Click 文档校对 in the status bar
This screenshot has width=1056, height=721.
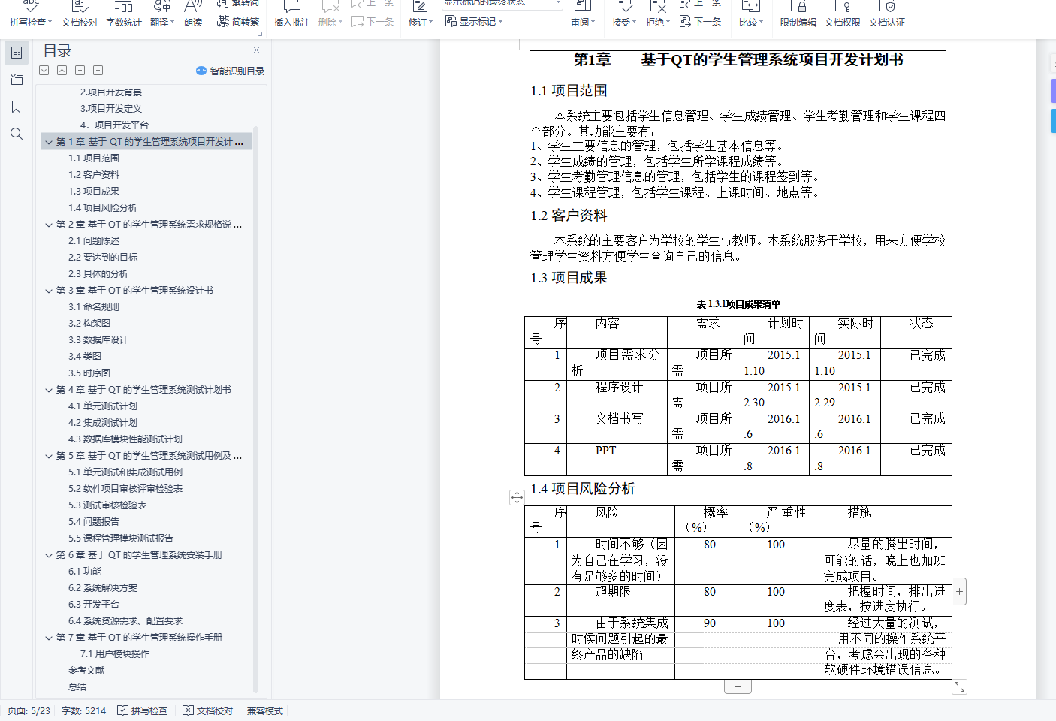tap(207, 710)
